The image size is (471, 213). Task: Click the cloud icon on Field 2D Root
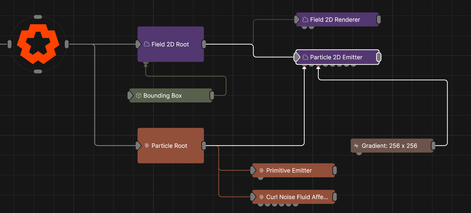tap(147, 44)
